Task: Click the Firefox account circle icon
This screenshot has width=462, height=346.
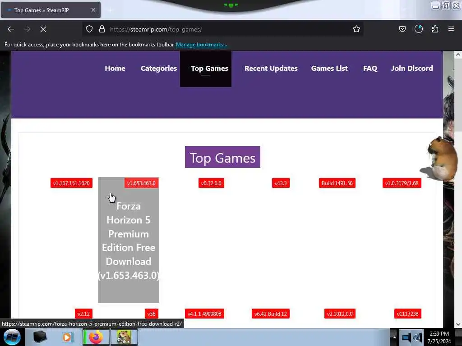Action: point(419,29)
